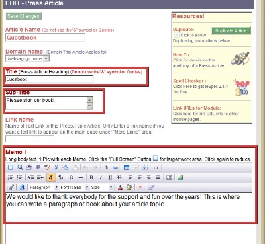Click the insert image icon
The height and width of the screenshot is (244, 265).
(x=180, y=177)
